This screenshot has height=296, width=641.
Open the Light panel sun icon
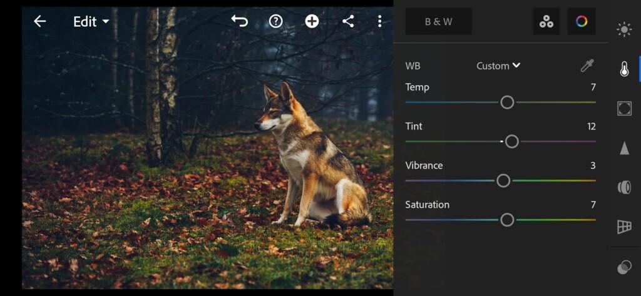pos(624,30)
